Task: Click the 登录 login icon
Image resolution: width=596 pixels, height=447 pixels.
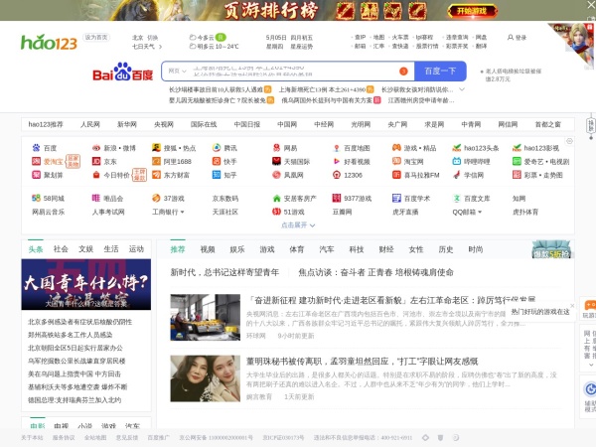Action: (x=509, y=38)
